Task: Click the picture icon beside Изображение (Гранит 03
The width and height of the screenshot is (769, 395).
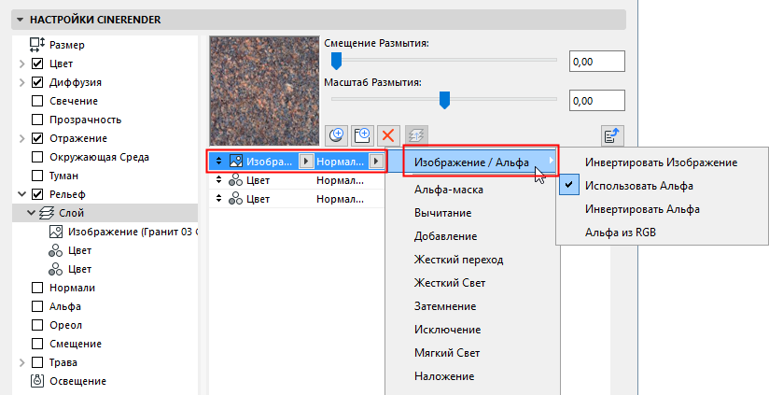Action: point(56,232)
